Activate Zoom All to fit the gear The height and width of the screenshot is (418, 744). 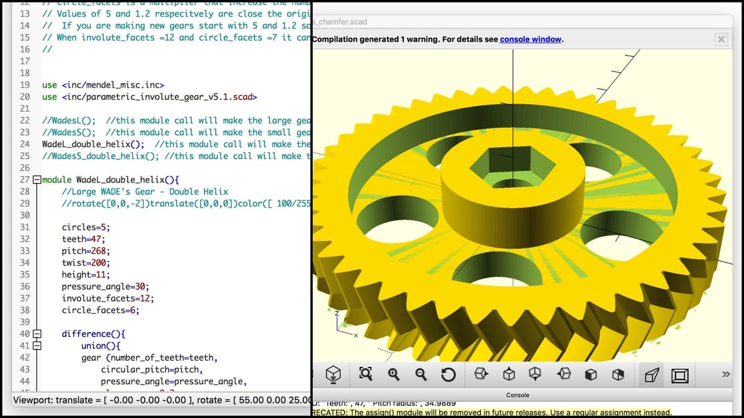point(366,374)
